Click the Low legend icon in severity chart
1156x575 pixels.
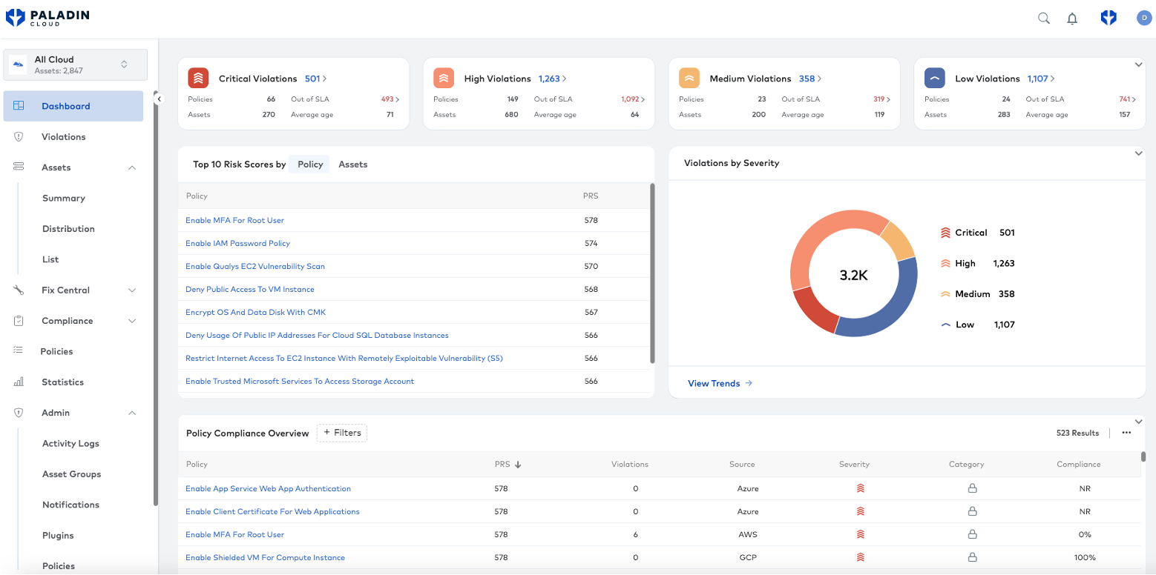pos(945,325)
